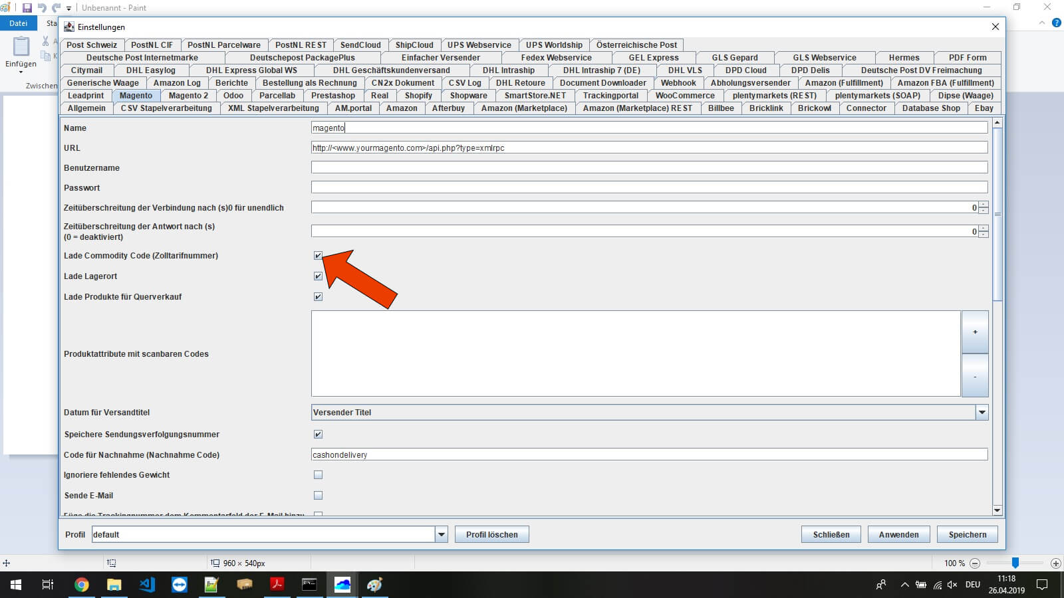Open TeamViewer from the taskbar
Screen dimensions: 1064x598
coord(180,585)
